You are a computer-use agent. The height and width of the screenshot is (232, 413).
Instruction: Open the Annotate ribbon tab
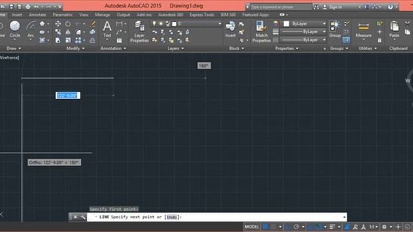pos(37,15)
